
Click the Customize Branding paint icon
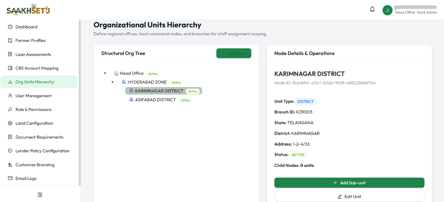pyautogui.click(x=10, y=165)
